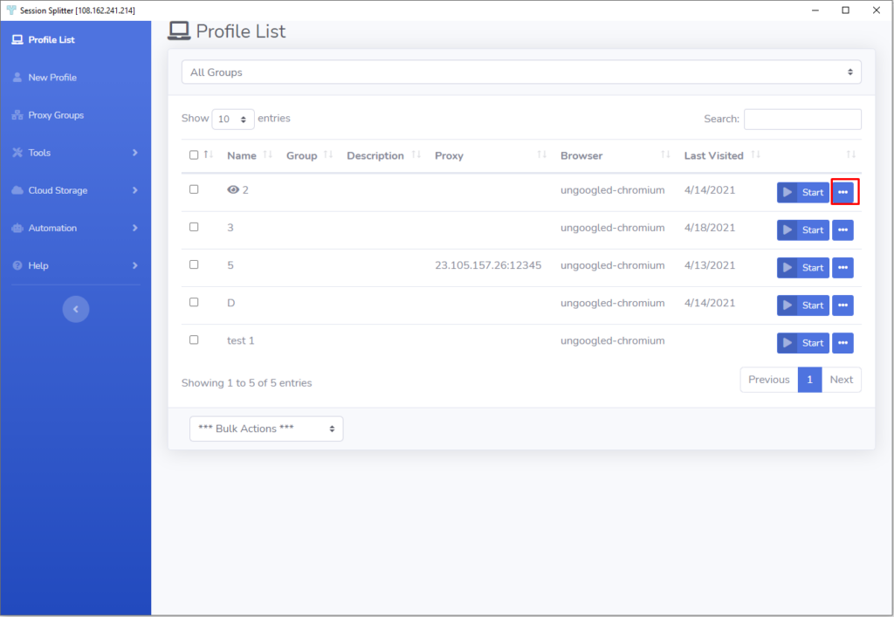Image resolution: width=894 pixels, height=617 pixels.
Task: Start profile 5
Action: point(803,268)
